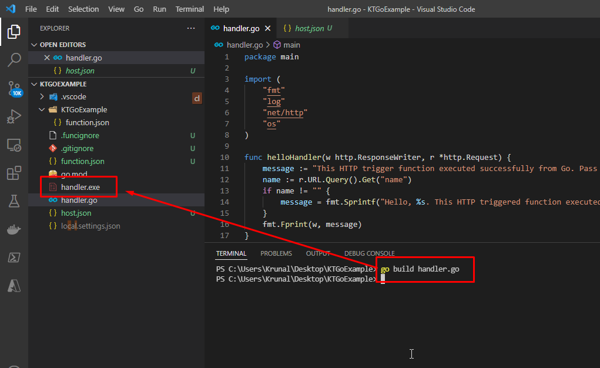Close the handler.go editor tab

click(268, 28)
